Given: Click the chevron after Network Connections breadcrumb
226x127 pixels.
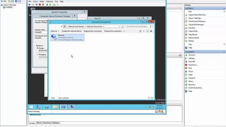Looking at the screenshot, I should pyautogui.click(x=103, y=26).
